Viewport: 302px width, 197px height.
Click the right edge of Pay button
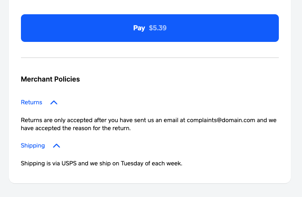coord(277,28)
